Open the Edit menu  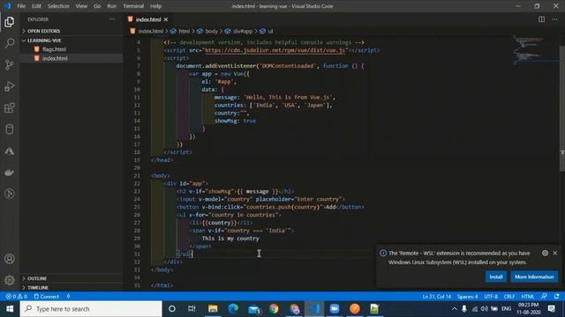36,6
